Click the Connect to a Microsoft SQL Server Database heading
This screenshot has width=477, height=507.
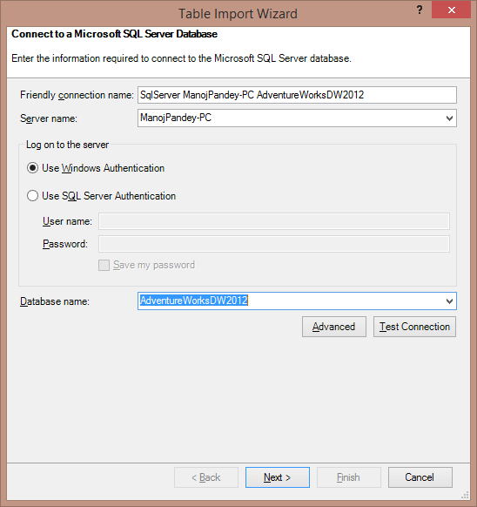114,34
